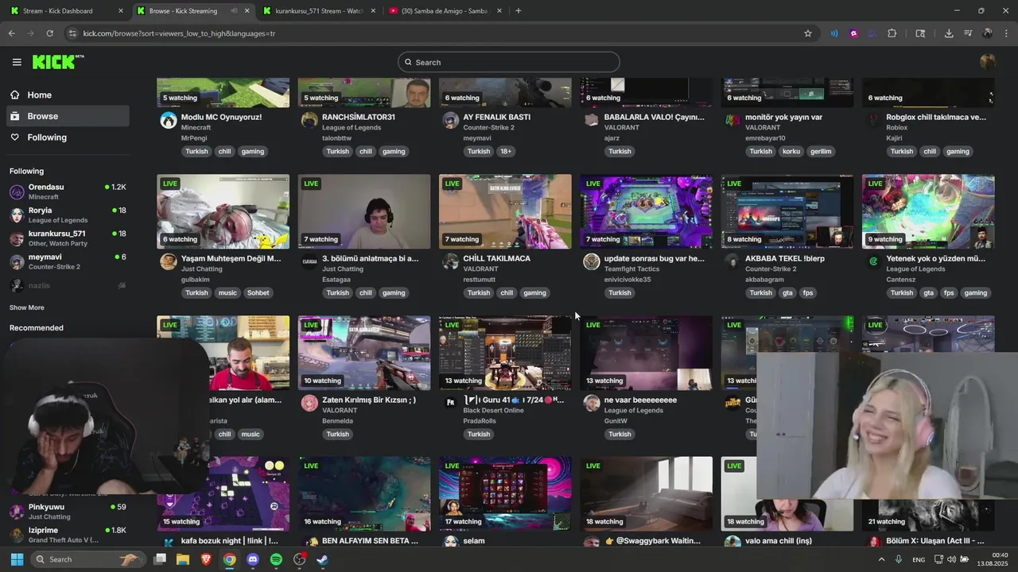
Task: Click the Kick logo
Action: [x=58, y=62]
